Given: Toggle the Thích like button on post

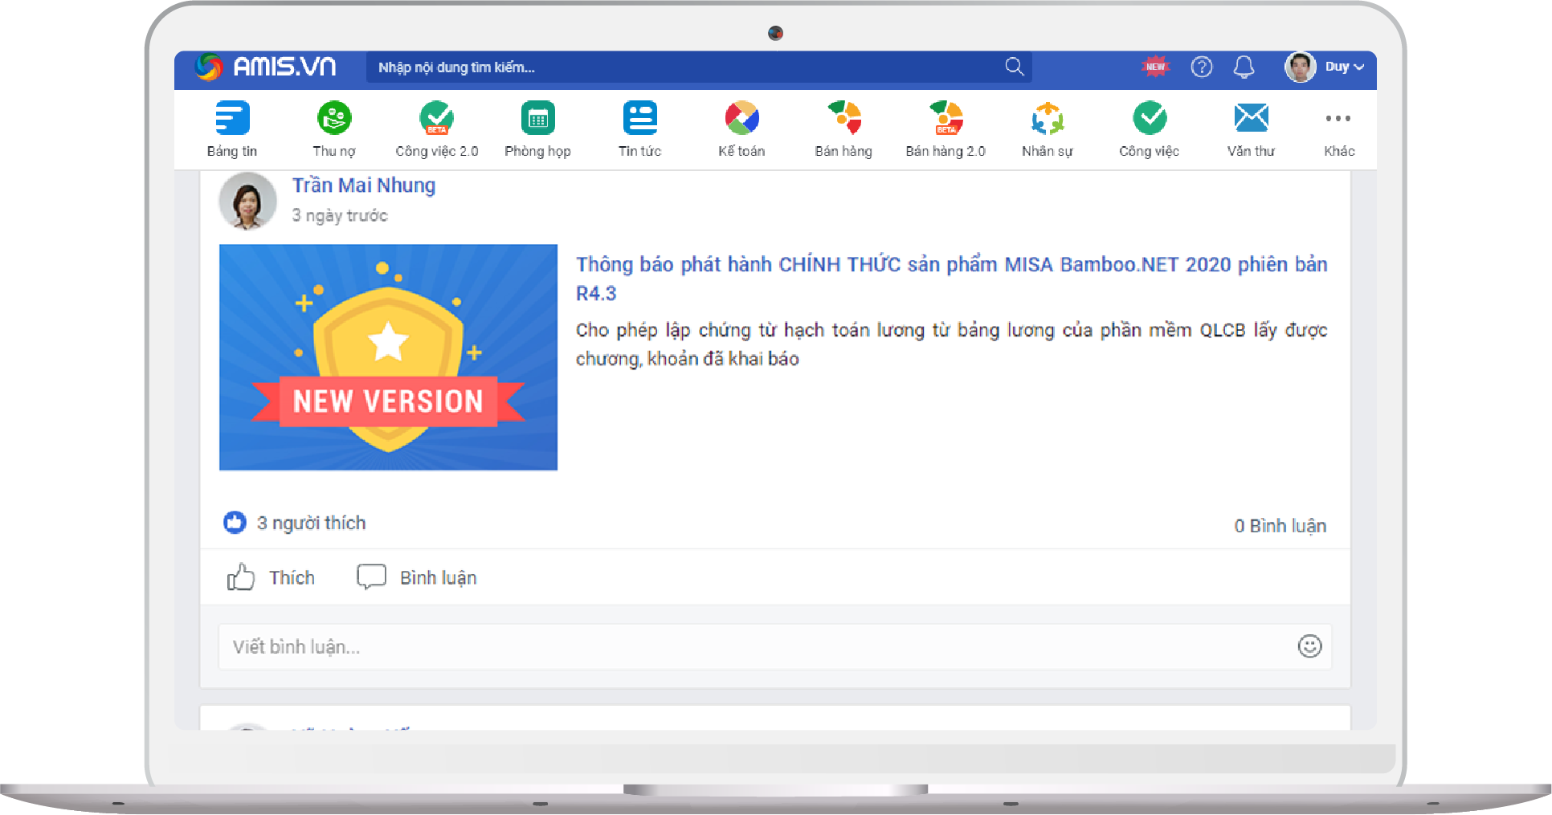Looking at the screenshot, I should click(272, 577).
